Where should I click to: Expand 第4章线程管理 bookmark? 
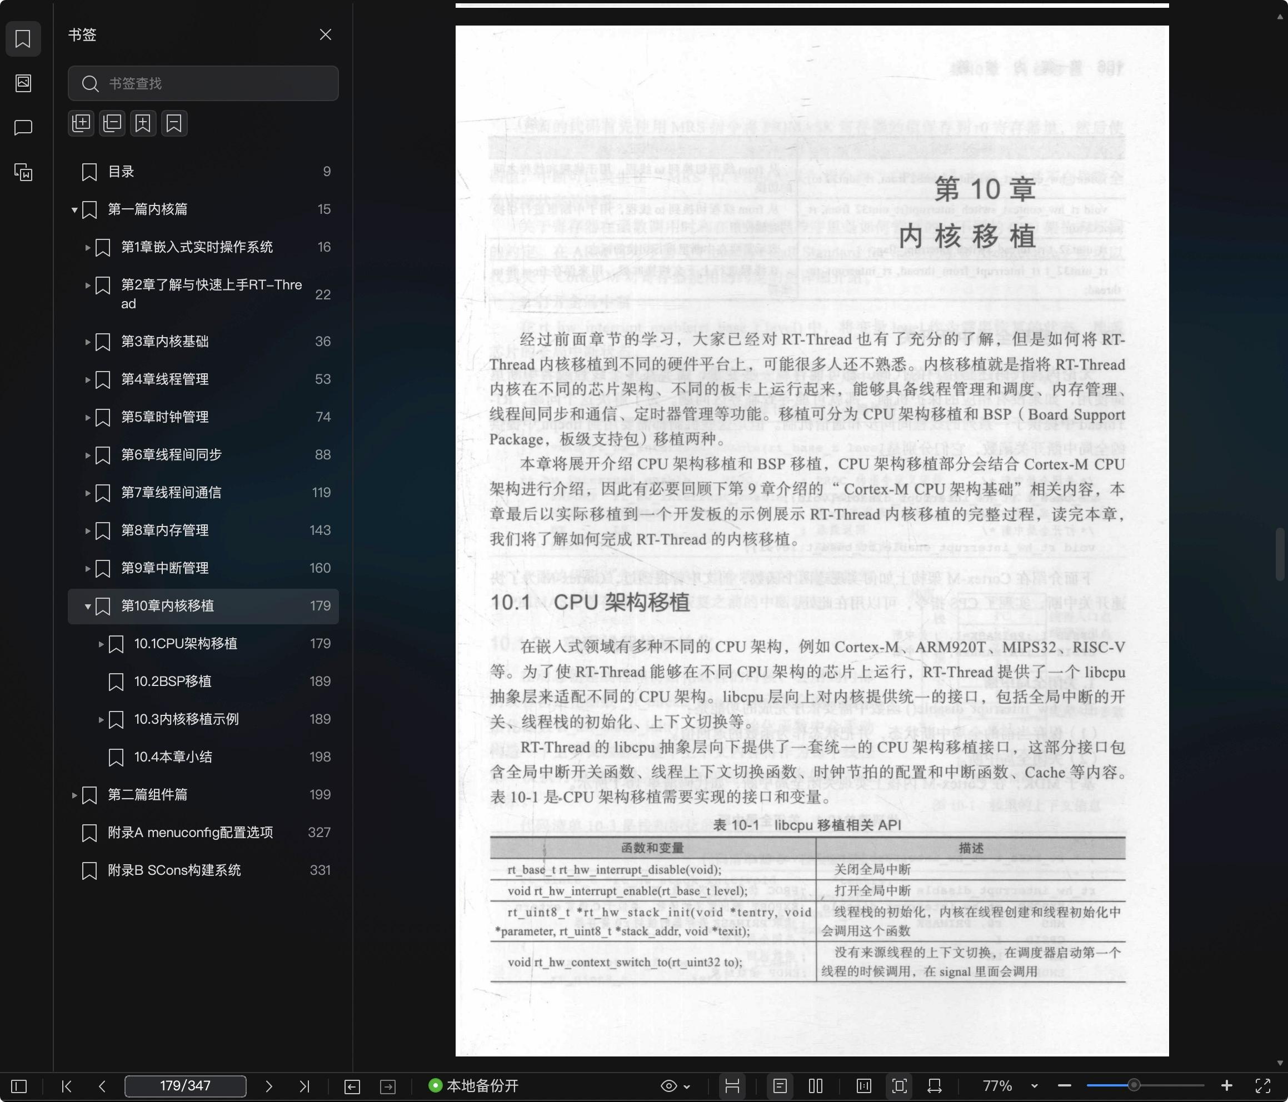point(88,380)
